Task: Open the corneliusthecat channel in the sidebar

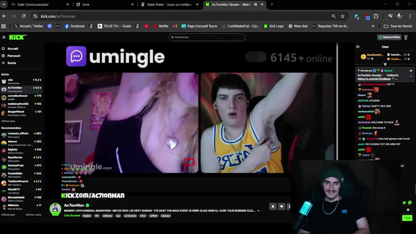Action: click(x=21, y=97)
